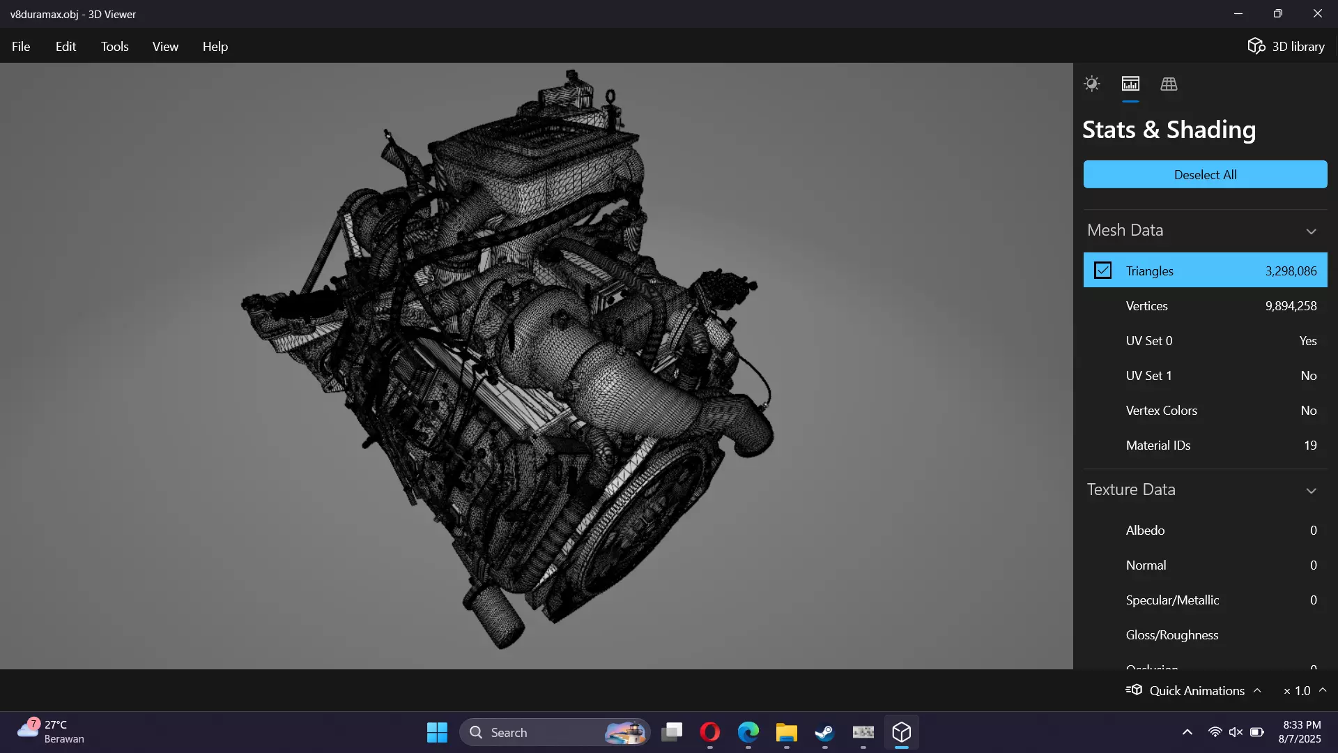The image size is (1338, 753).
Task: Toggle Specular/Metallic texture row
Action: (x=1205, y=600)
